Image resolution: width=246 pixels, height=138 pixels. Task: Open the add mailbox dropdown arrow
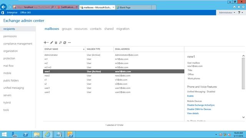pos(48,43)
